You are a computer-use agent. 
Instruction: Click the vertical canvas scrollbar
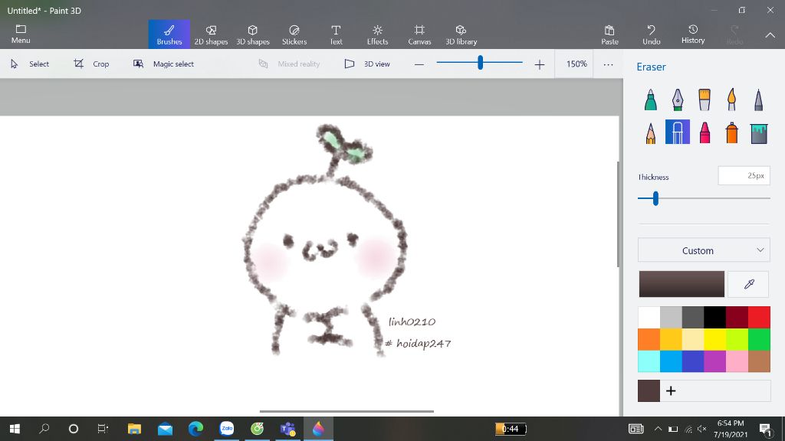[619, 214]
